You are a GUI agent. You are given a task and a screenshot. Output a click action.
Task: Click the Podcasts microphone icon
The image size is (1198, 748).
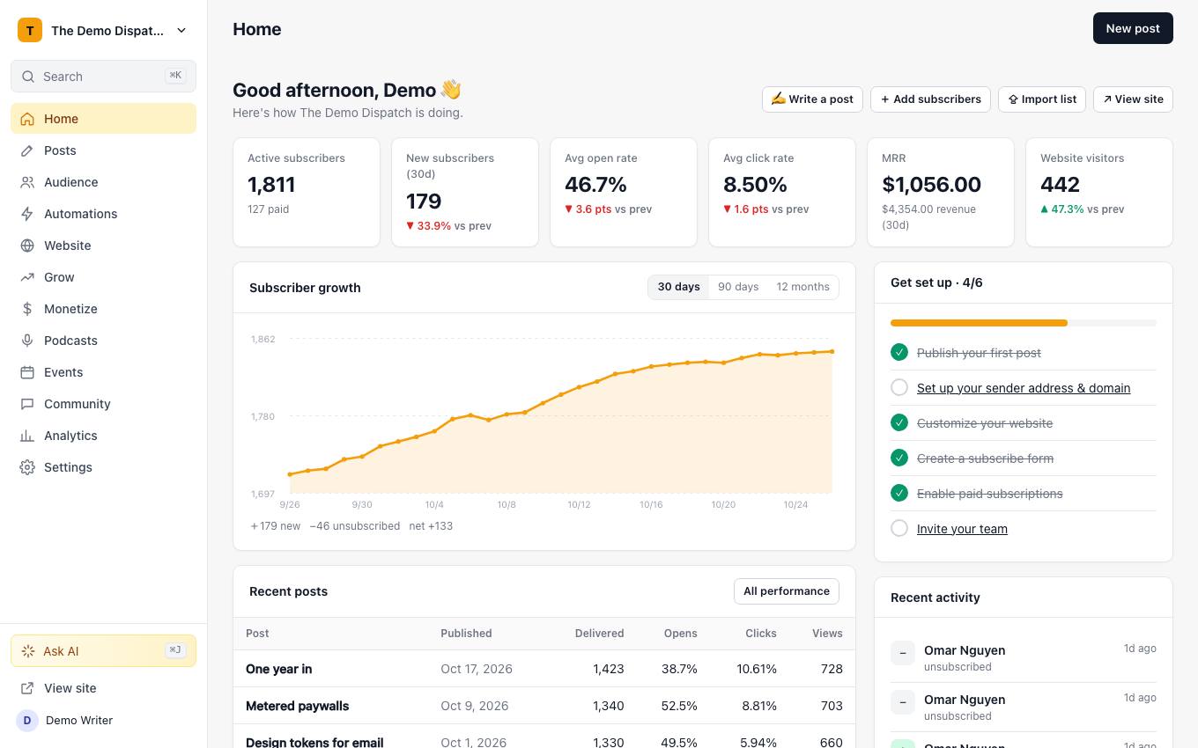27,341
